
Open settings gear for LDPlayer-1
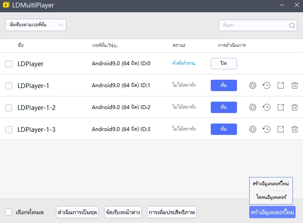tap(252, 85)
